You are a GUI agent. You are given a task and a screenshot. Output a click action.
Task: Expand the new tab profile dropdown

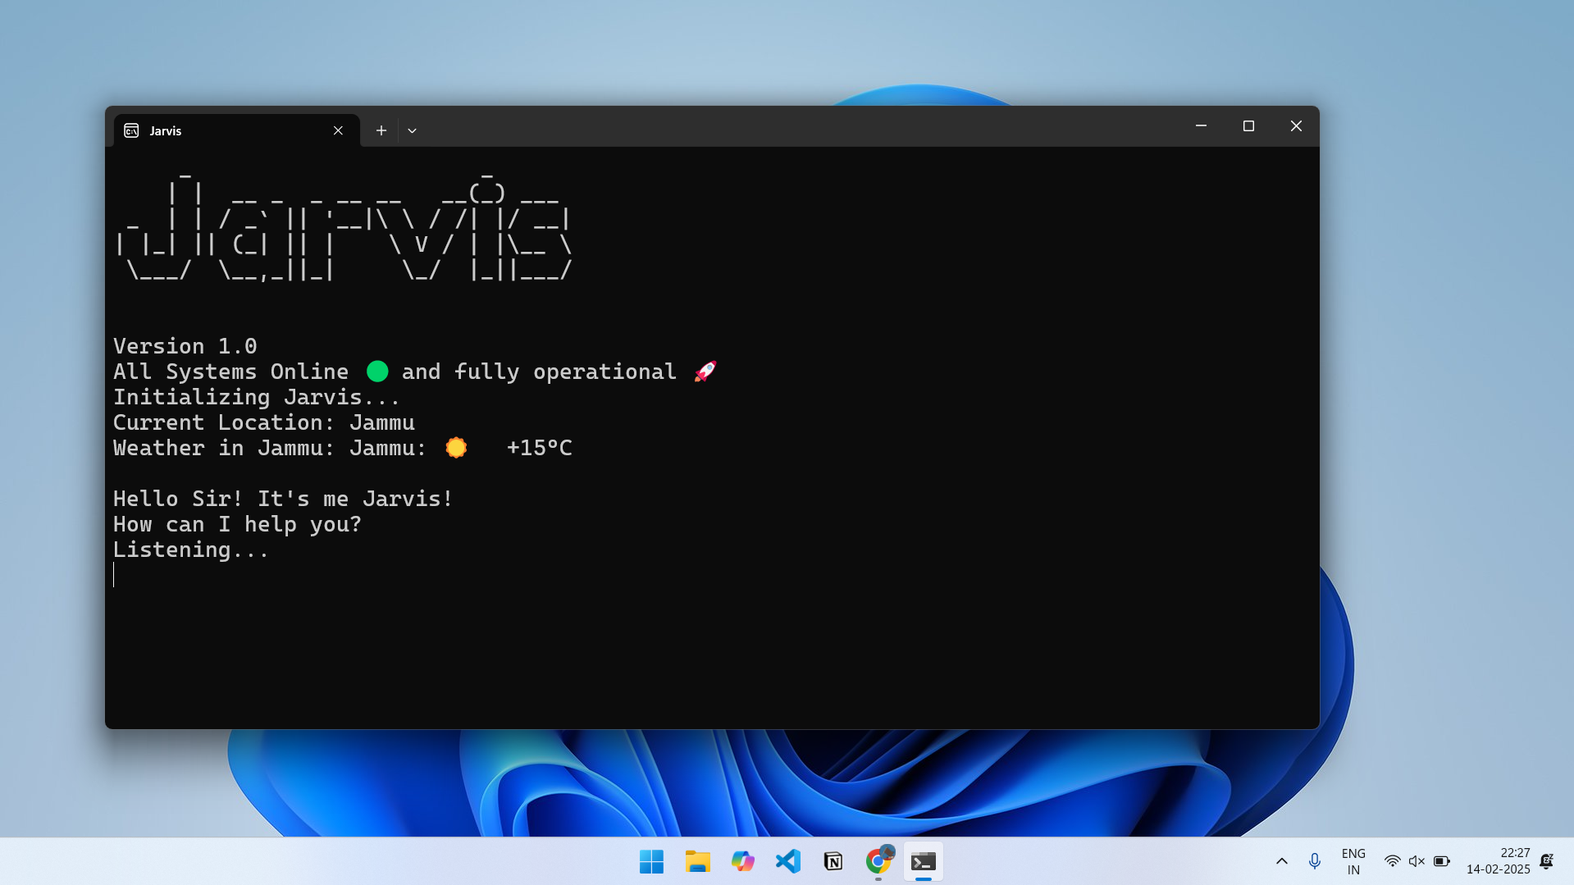(412, 130)
